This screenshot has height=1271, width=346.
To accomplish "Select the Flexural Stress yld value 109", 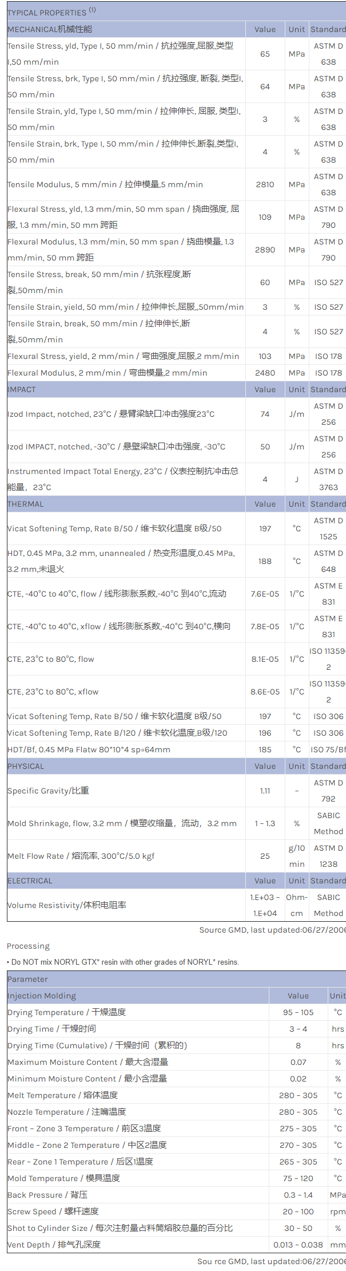I will coord(265,217).
